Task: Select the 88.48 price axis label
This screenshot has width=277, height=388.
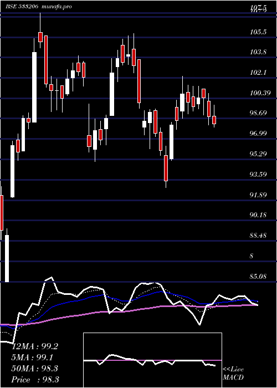Action: [258, 236]
